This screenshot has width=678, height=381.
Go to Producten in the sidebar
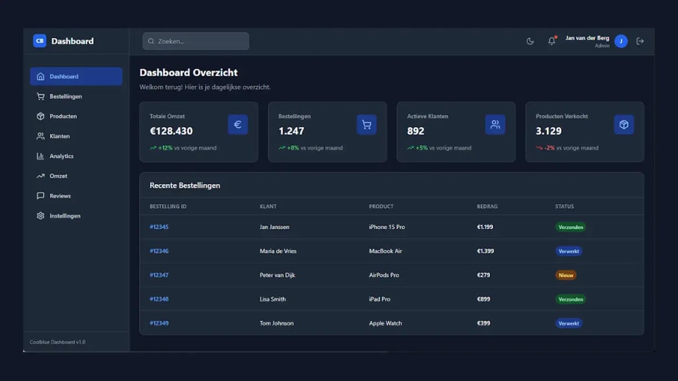coord(63,117)
